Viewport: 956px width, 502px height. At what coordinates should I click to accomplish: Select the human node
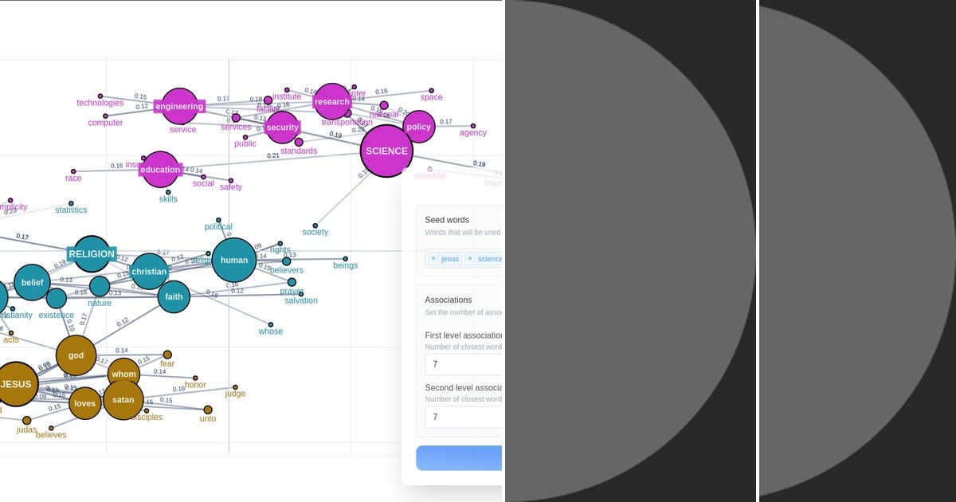pos(233,260)
